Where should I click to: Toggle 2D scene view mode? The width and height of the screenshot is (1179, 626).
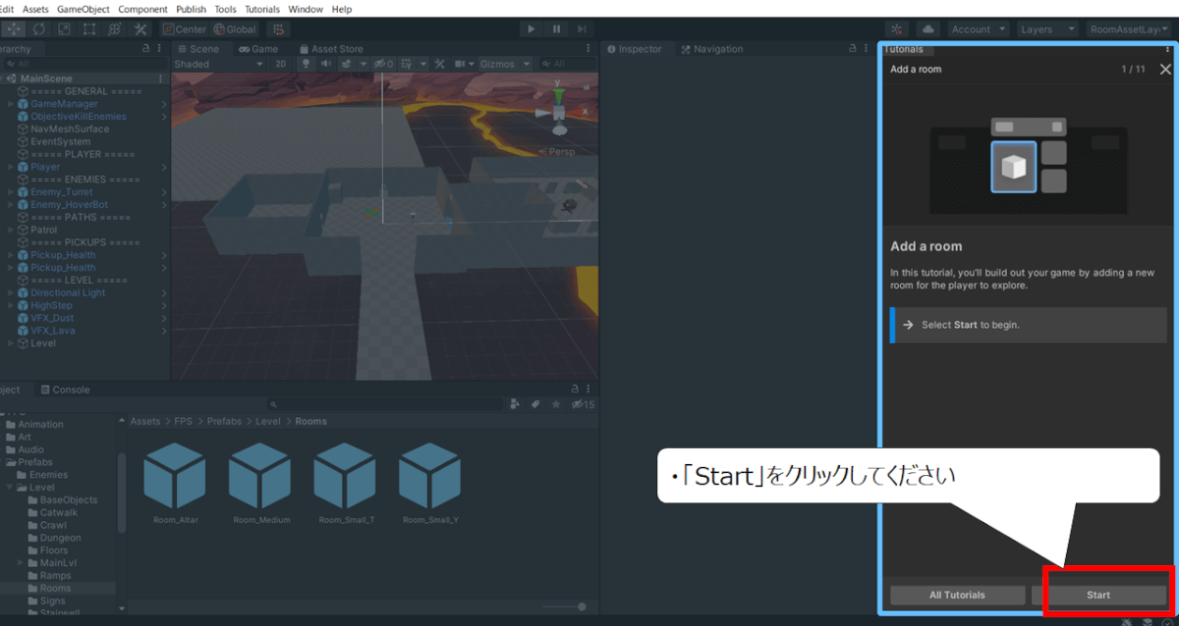(280, 64)
